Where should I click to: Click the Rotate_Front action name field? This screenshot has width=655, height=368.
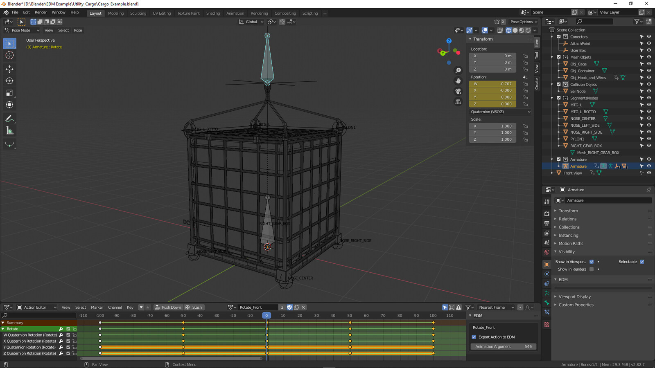[x=257, y=307]
